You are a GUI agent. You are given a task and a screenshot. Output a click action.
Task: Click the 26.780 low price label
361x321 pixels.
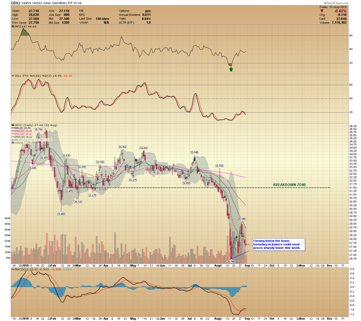tap(231, 262)
